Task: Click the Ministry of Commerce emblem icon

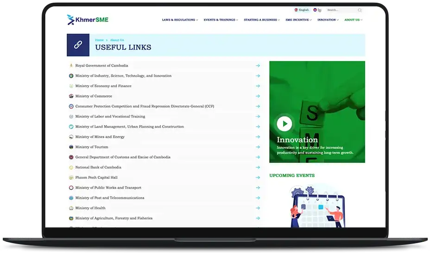Action: (71, 96)
